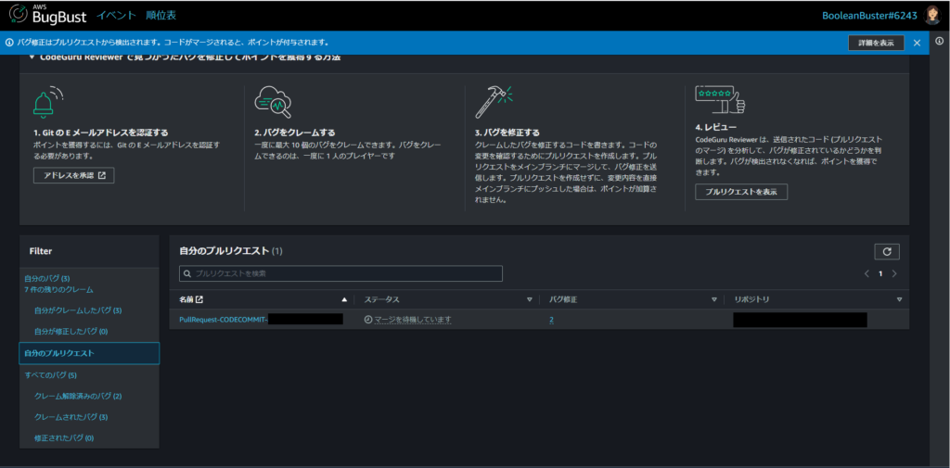This screenshot has height=468, width=950.
Task: Select クレームされたバグ (3) filter
Action: pyautogui.click(x=71, y=417)
